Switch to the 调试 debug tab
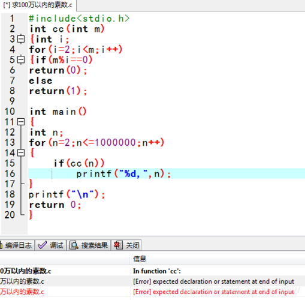Screen dimensions: 305x300 pyautogui.click(x=51, y=245)
